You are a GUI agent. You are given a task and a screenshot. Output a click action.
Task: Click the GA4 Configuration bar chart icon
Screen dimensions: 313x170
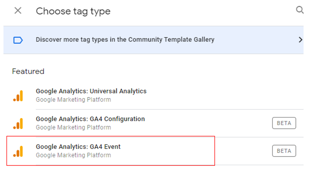tap(18, 123)
